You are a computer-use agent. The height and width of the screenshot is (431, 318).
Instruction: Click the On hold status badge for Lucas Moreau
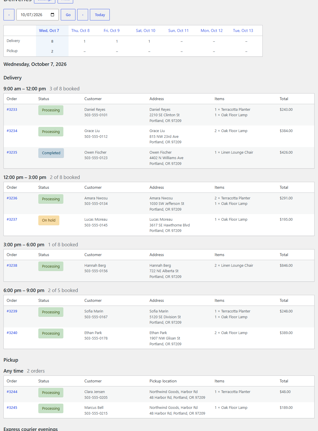pyautogui.click(x=49, y=220)
